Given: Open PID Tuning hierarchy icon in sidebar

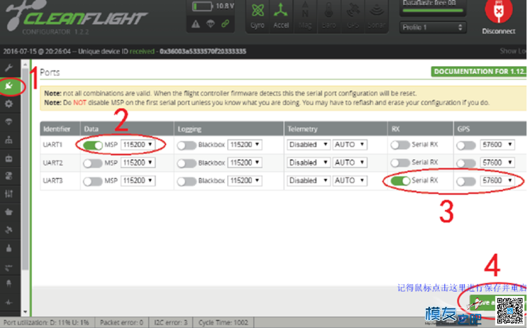Looking at the screenshot, I should (9, 140).
